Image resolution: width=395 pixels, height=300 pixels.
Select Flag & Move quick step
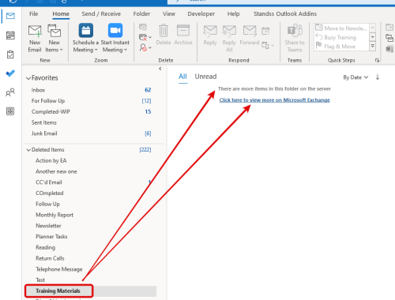point(336,47)
